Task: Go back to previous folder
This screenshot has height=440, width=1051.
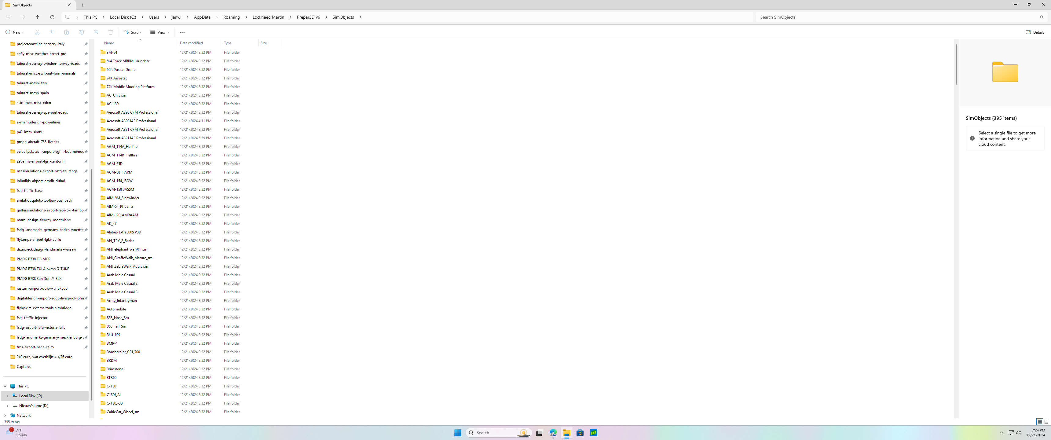Action: [x=8, y=17]
